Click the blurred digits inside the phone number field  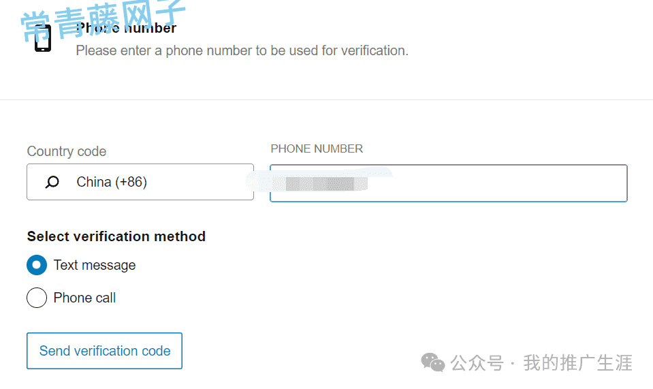326,184
